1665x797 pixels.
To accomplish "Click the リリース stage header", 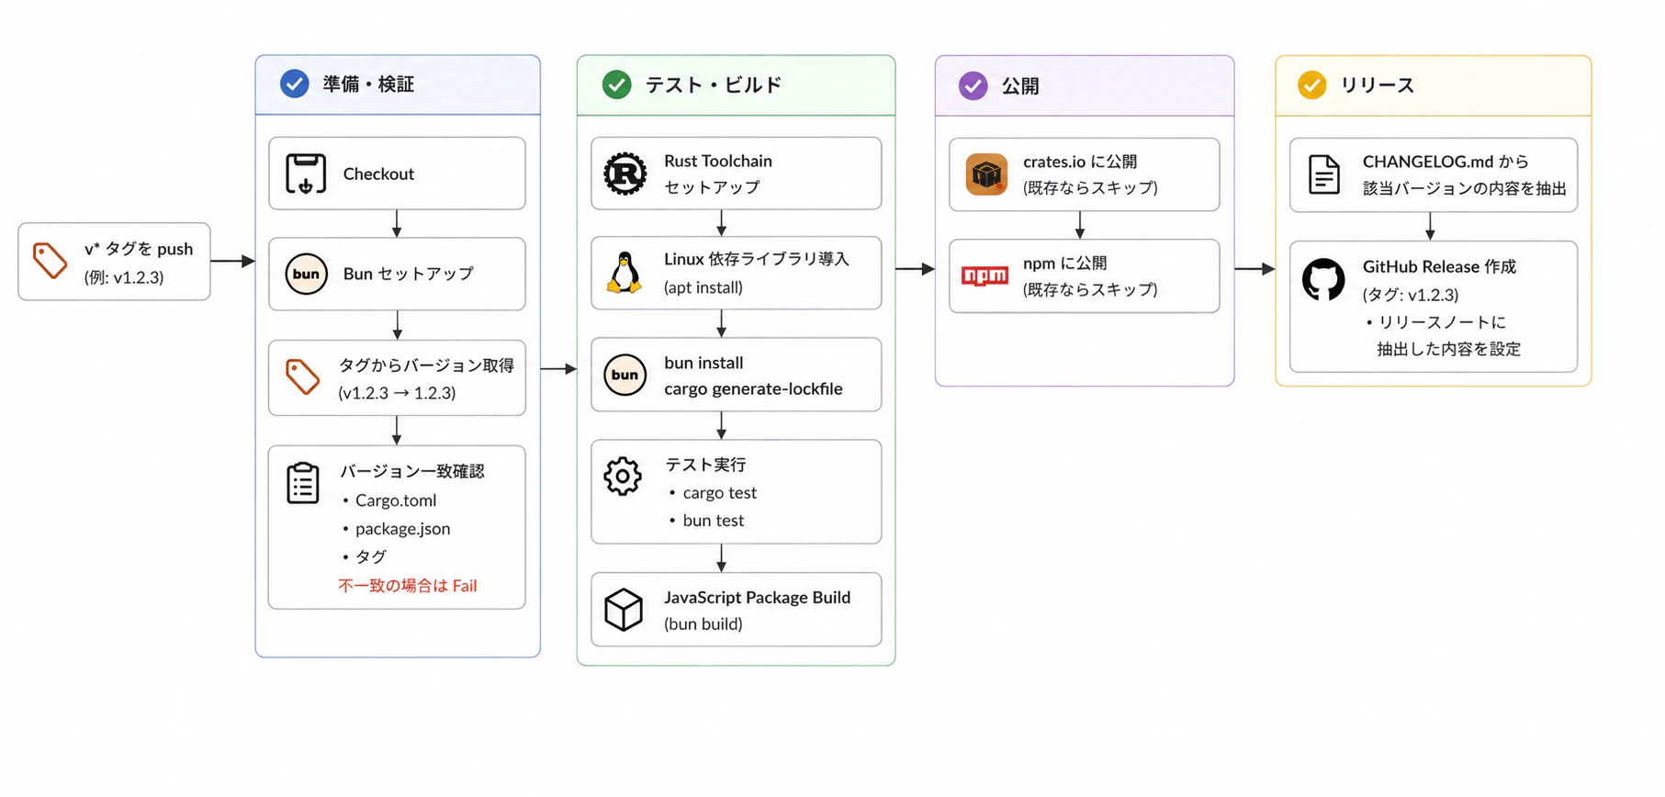I will (1434, 85).
